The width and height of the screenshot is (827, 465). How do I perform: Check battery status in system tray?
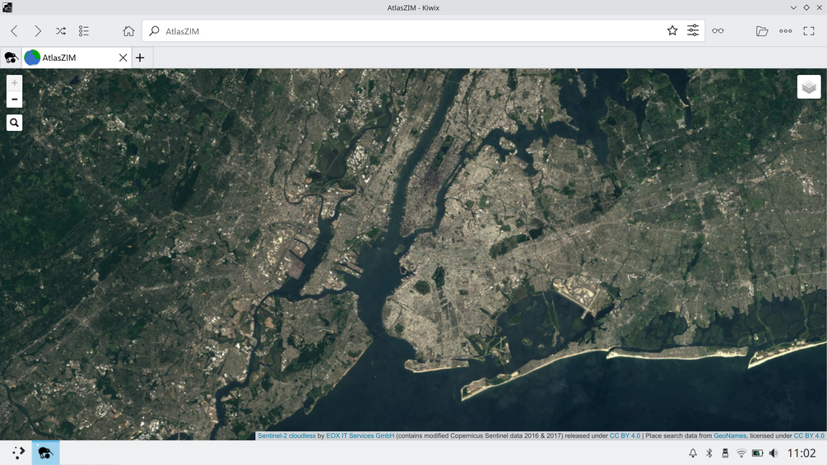(x=757, y=453)
